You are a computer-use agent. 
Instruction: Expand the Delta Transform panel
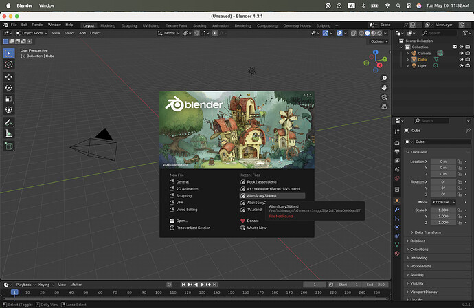coord(426,232)
